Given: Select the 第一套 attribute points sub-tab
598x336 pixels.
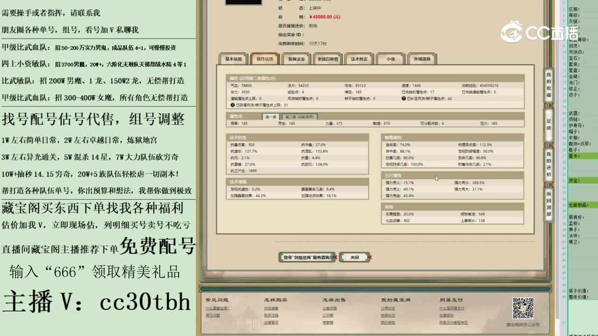Looking at the screenshot, I should coord(271,117).
